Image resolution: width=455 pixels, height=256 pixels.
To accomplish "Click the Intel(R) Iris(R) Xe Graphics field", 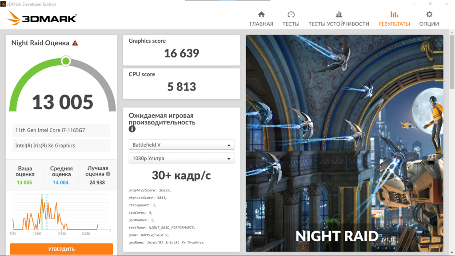I will pos(61,145).
